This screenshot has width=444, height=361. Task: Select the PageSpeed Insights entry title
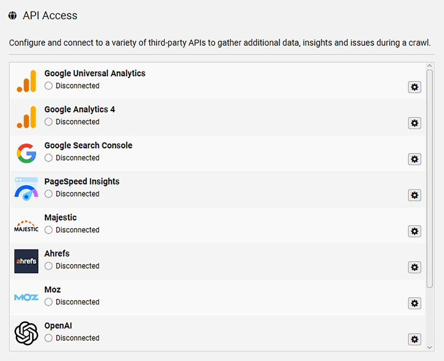pyautogui.click(x=82, y=182)
